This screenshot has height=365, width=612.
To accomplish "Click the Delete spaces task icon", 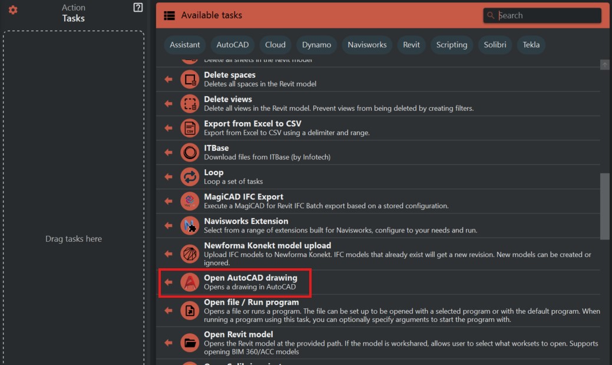I will point(190,79).
